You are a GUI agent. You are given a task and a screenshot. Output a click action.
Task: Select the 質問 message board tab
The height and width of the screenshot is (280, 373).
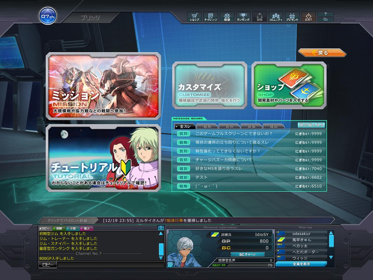pyautogui.click(x=229, y=126)
